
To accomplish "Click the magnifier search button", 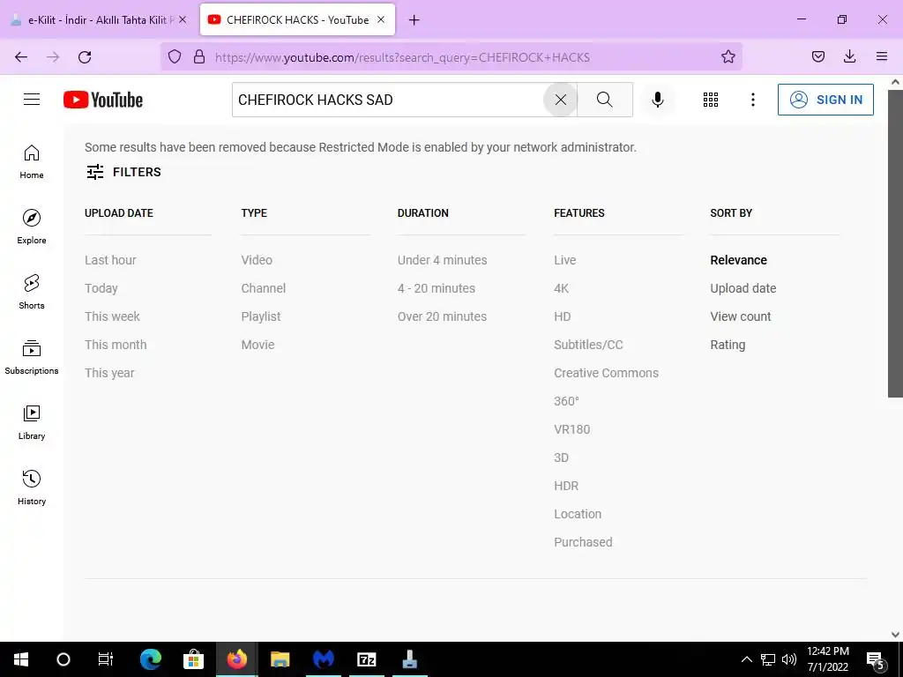I will pos(605,100).
